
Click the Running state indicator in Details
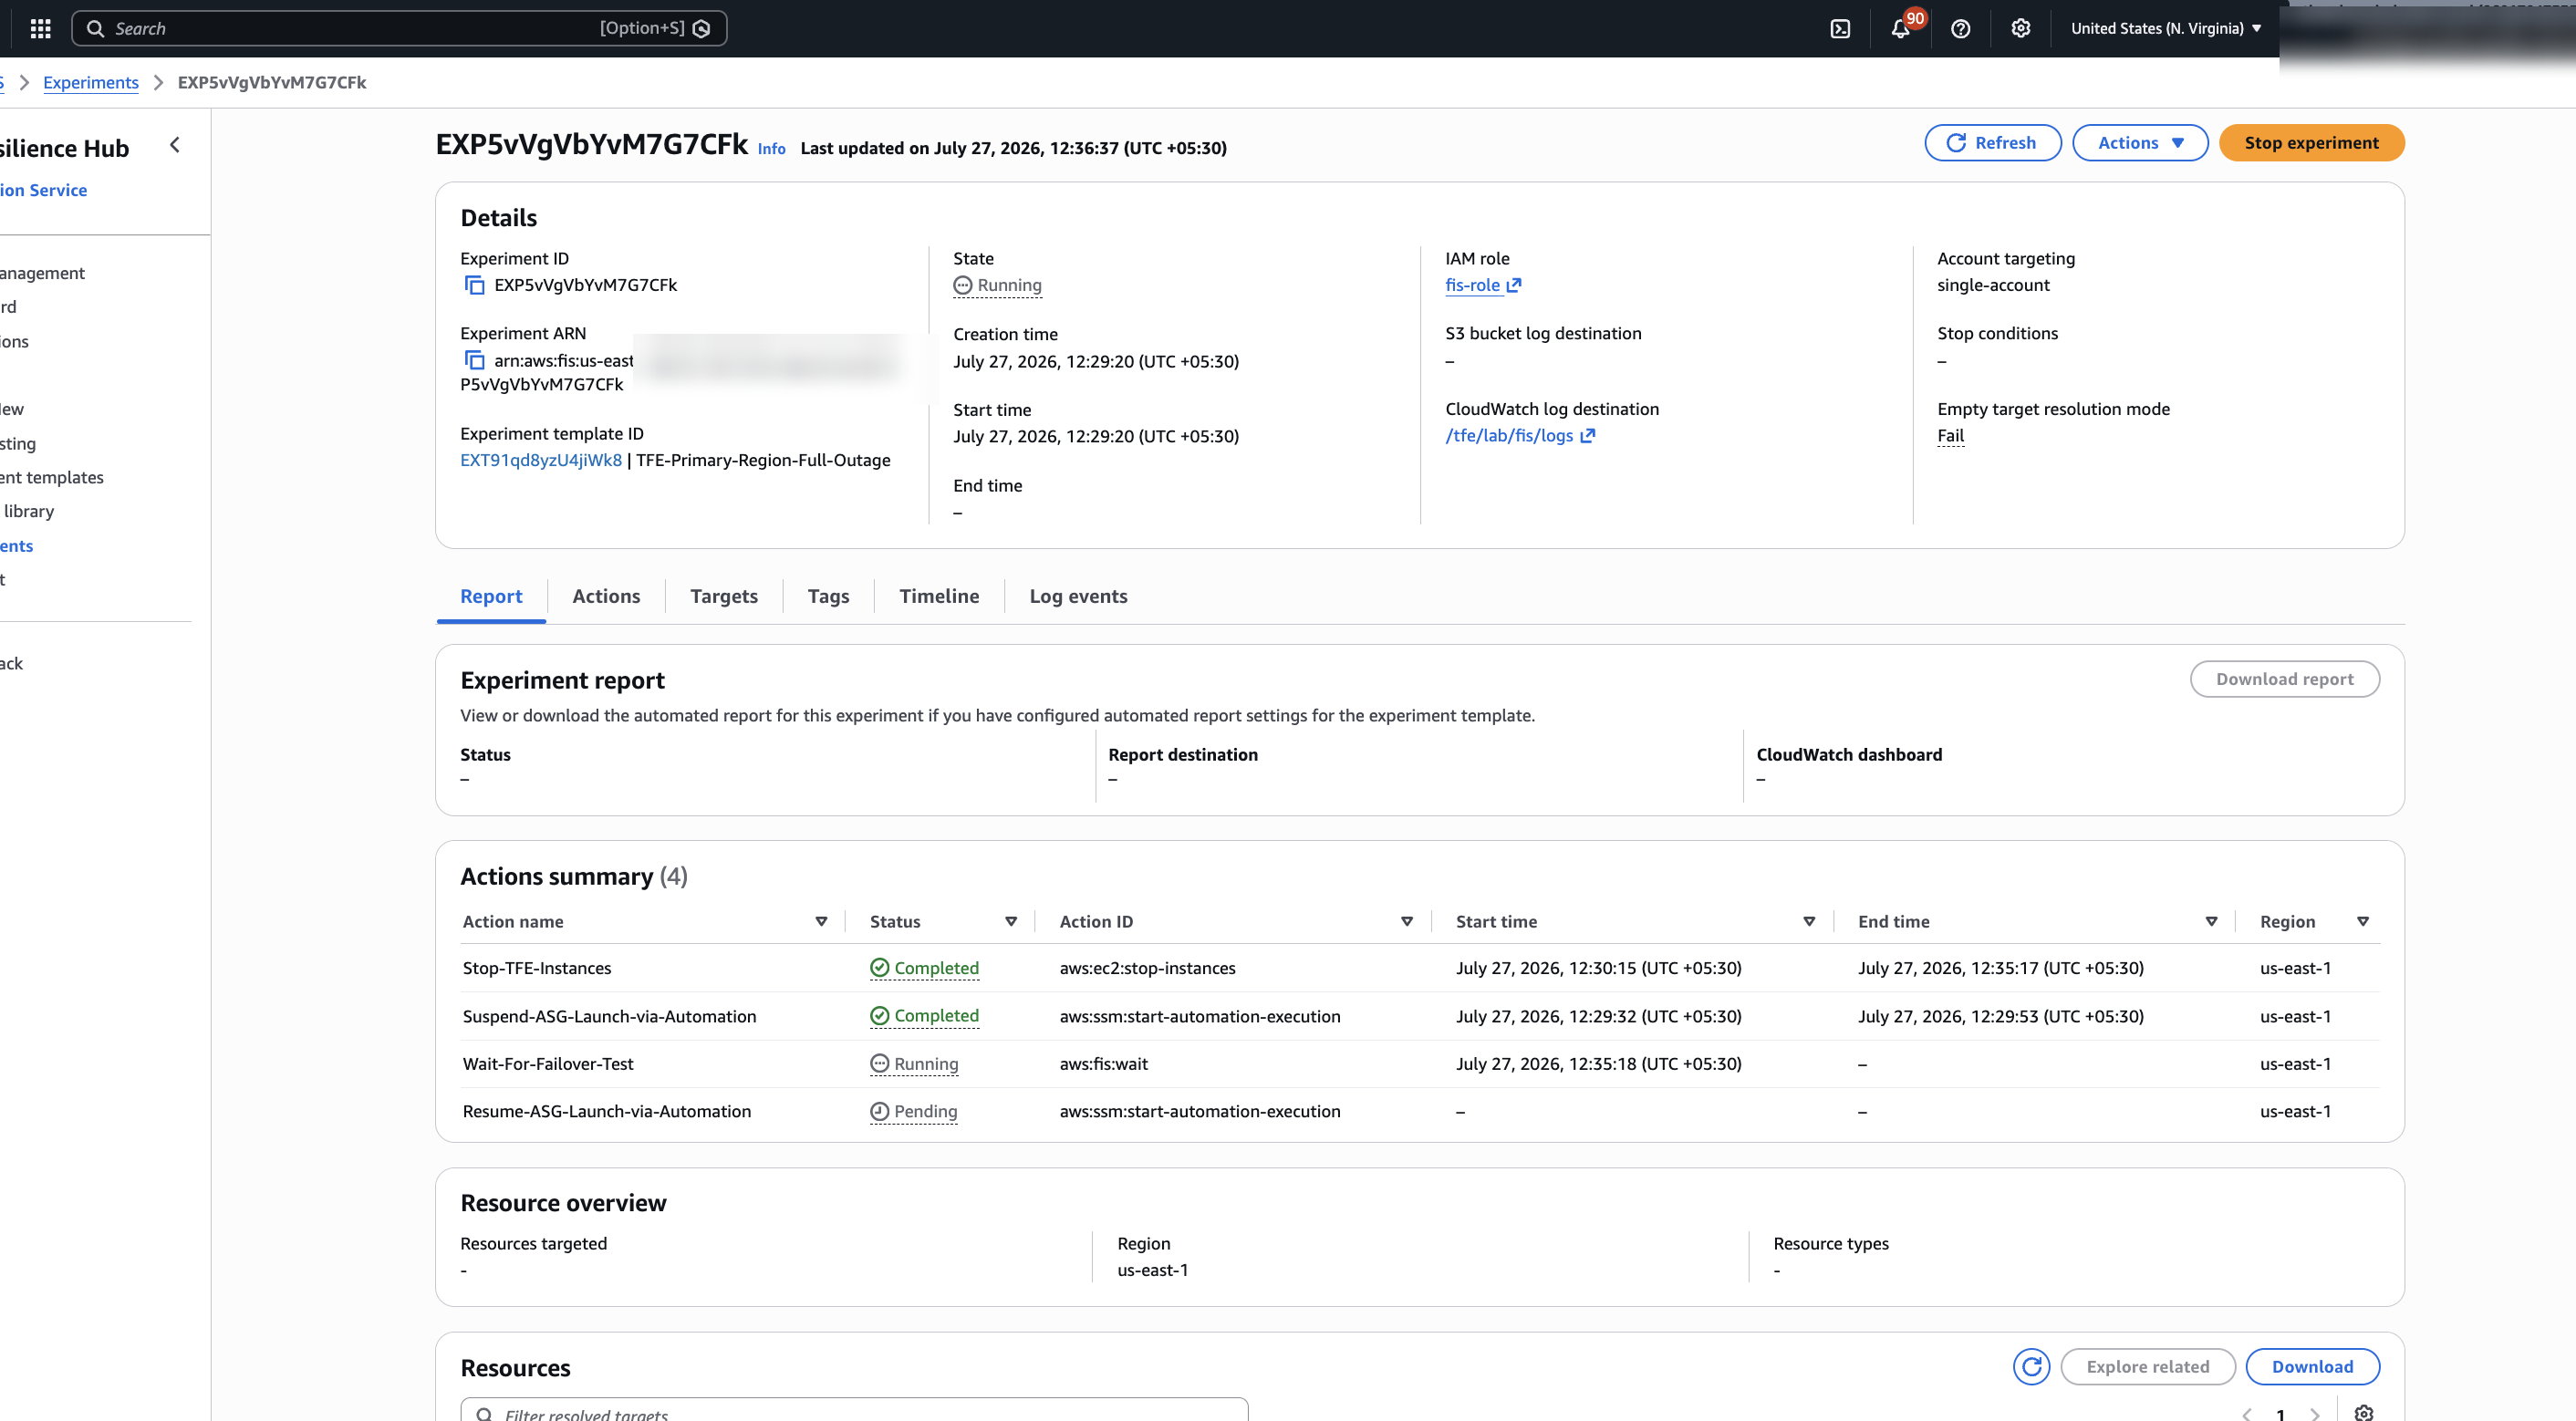997,285
